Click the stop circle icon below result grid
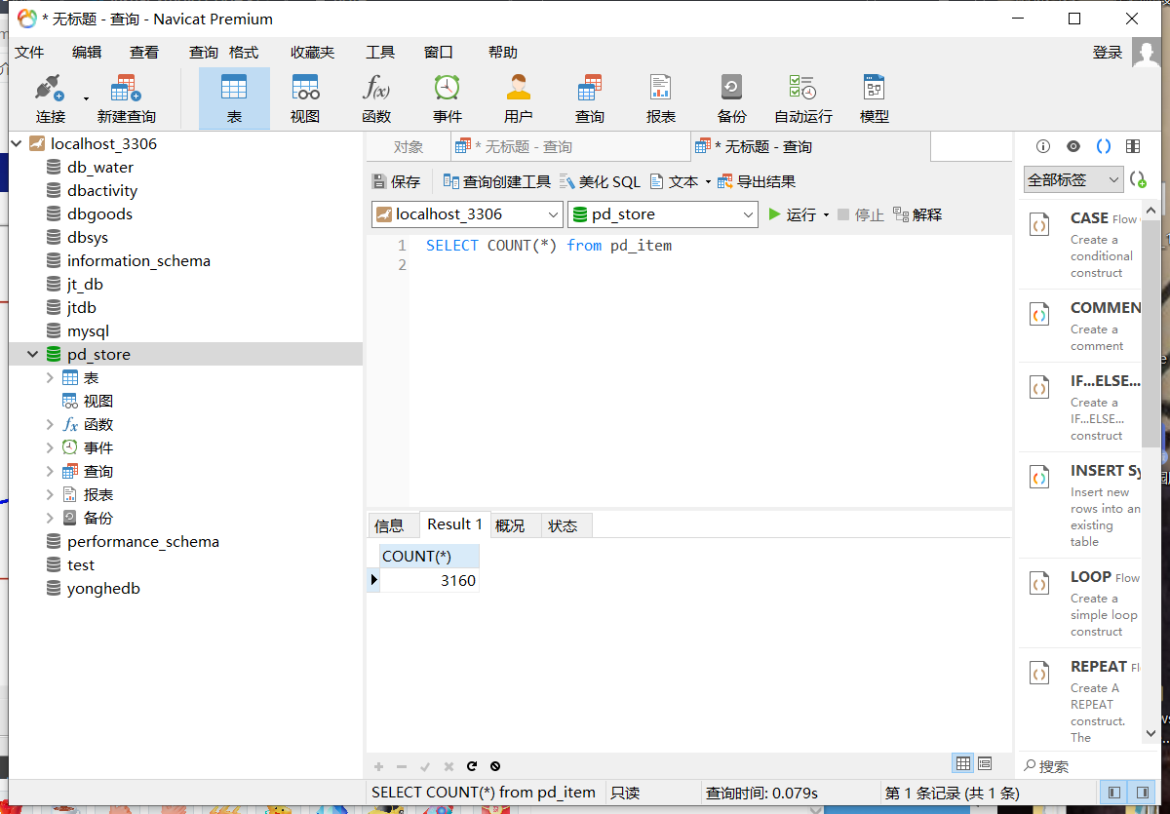 click(x=495, y=766)
